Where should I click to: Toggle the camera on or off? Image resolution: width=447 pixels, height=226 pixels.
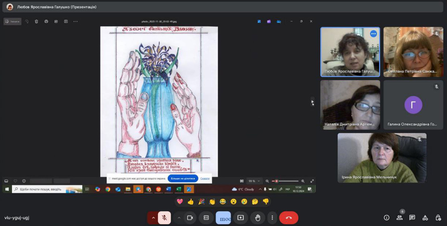[190, 218]
